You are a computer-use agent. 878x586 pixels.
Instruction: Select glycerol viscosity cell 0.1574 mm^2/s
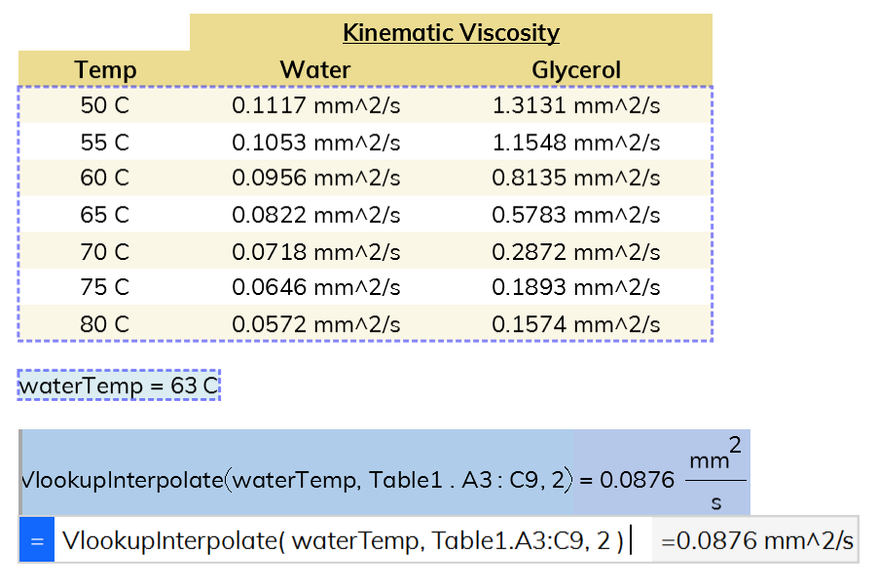point(575,324)
